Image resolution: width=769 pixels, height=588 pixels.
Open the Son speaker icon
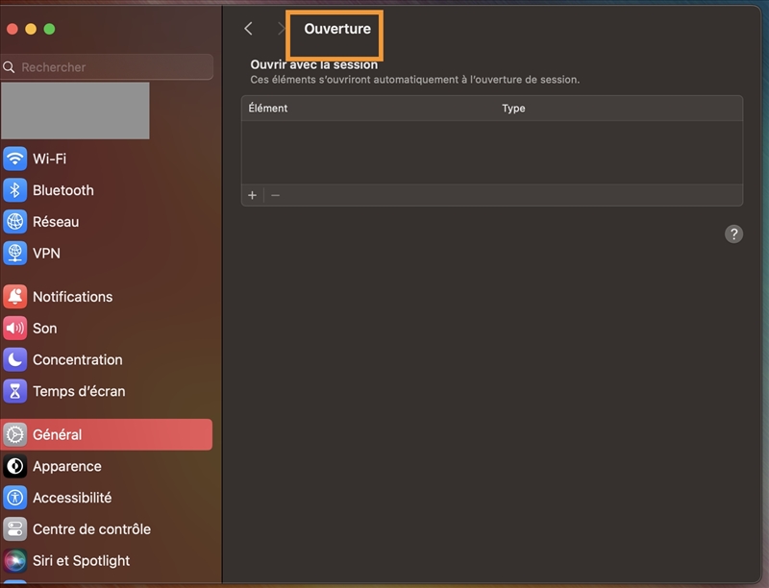[x=15, y=329]
